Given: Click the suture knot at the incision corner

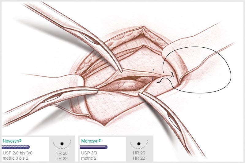Looking at the screenshot, I should pyautogui.click(x=172, y=75).
